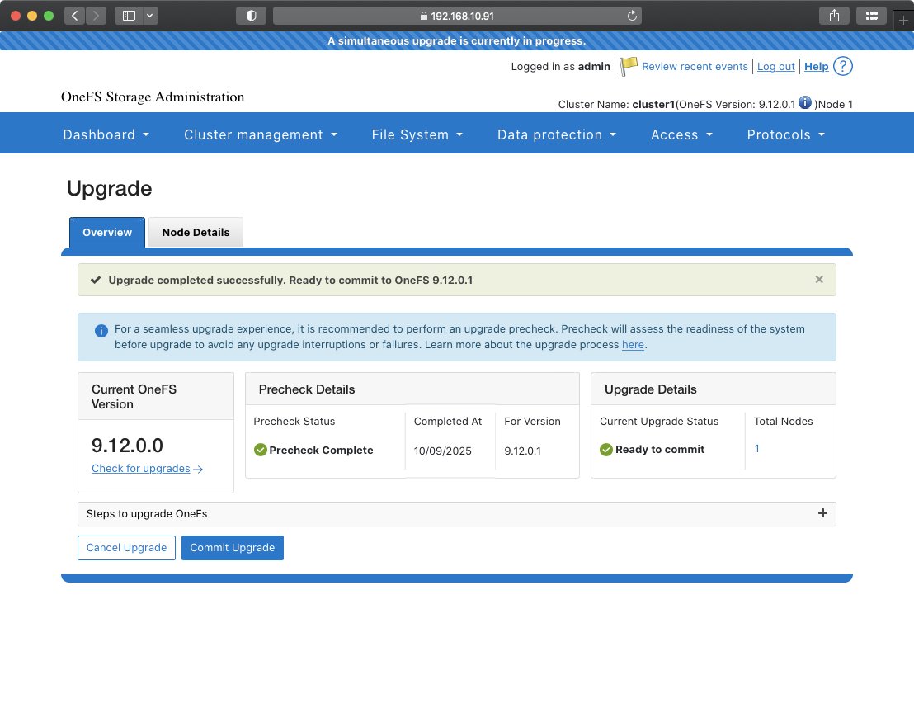The height and width of the screenshot is (722, 914).
Task: Click the info icon next to OneFS Version 9.12.0.1
Action: [x=804, y=104]
